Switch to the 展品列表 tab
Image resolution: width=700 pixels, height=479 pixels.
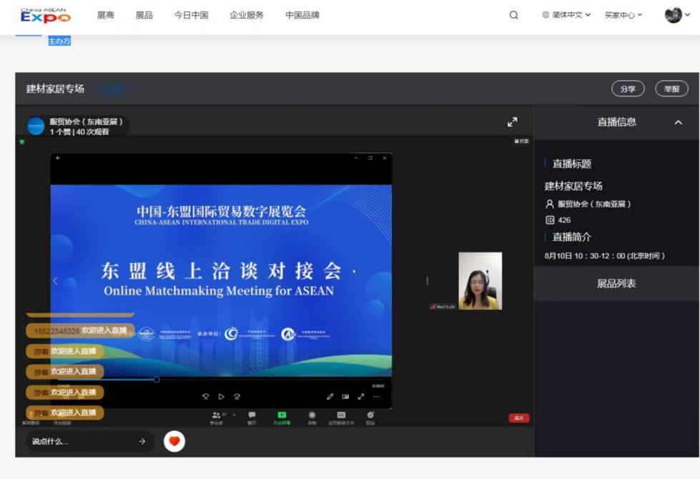pos(616,284)
